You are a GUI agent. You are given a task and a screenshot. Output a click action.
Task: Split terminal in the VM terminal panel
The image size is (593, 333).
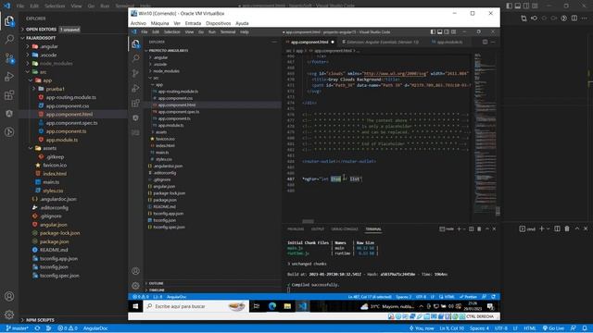(472, 228)
